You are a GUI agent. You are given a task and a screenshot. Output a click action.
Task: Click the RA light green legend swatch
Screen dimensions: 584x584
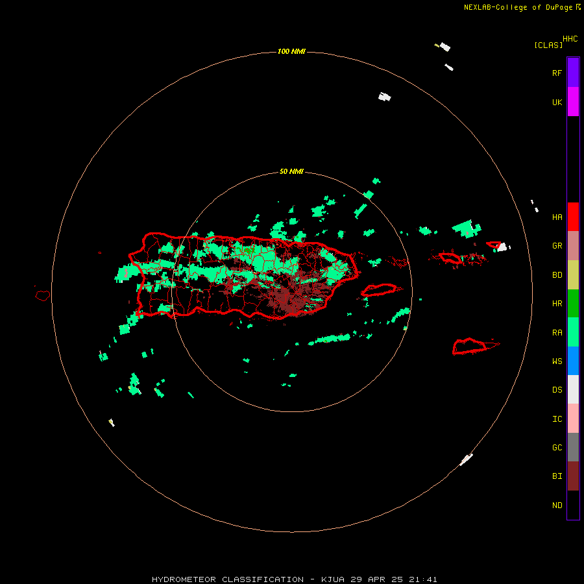pyautogui.click(x=573, y=332)
